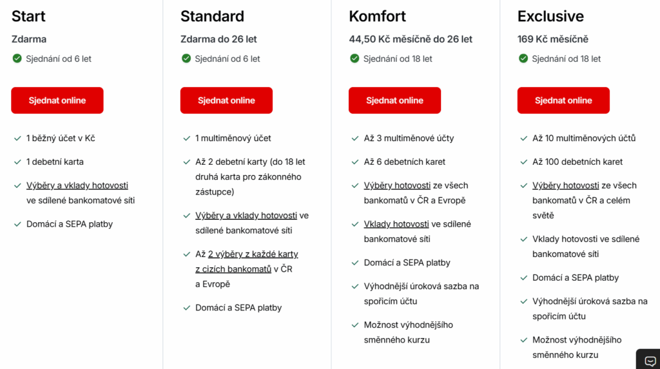Order the Exclusive plan online
This screenshot has width=660, height=369.
click(x=563, y=100)
